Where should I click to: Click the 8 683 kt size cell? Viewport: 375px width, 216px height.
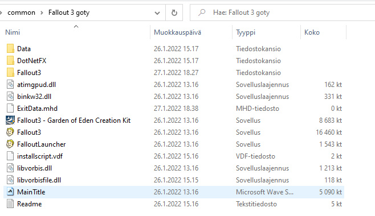coord(331,120)
